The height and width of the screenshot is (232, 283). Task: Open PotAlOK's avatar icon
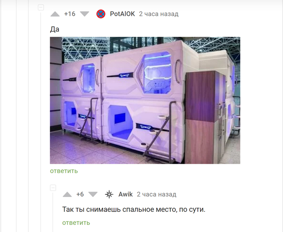pyautogui.click(x=101, y=14)
